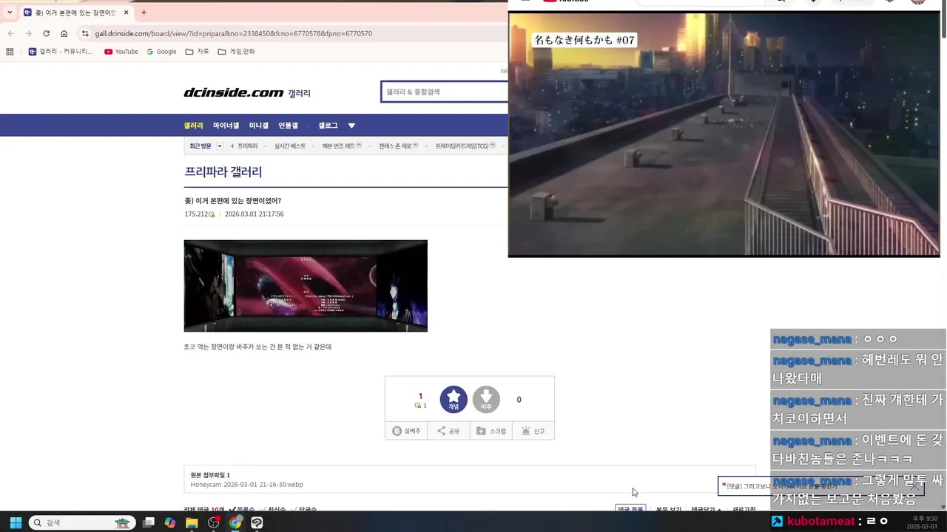Click the 신고 report button
947x532 pixels.
pos(533,431)
